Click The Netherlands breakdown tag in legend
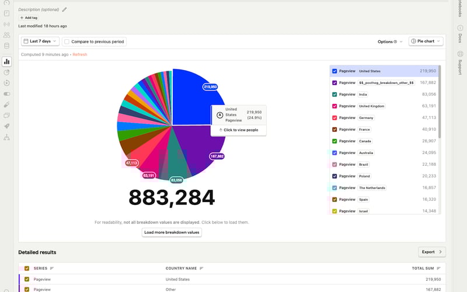Image resolution: width=467 pixels, height=292 pixels. pyautogui.click(x=372, y=188)
